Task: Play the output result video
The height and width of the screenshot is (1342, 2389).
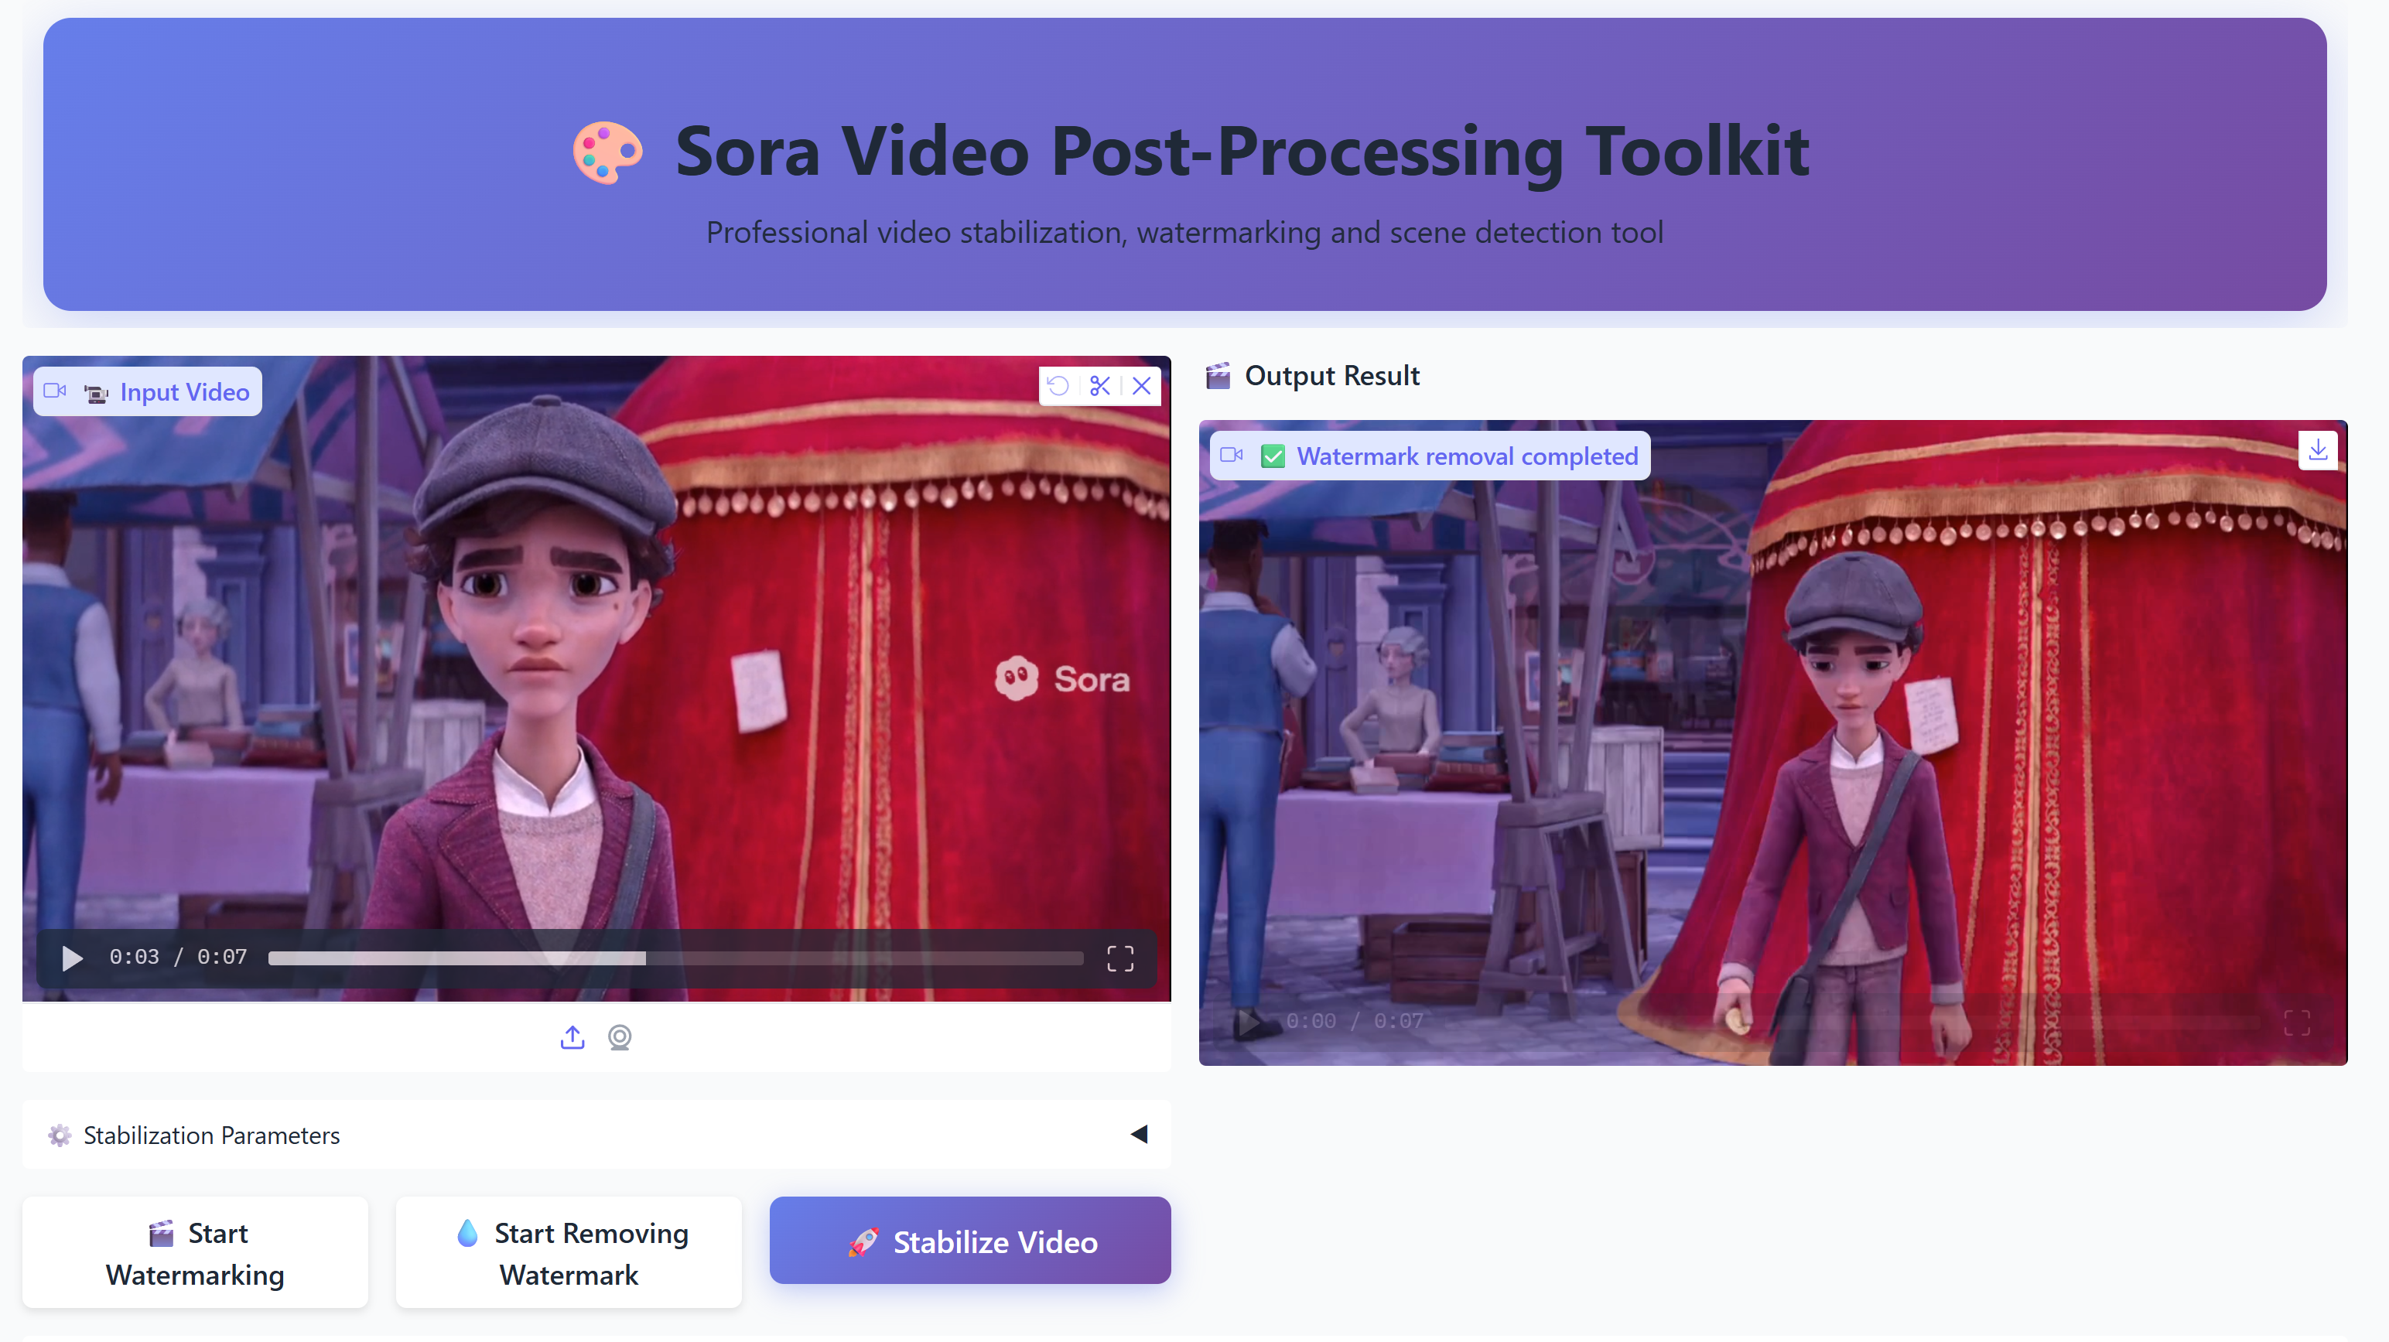Action: [x=1249, y=1022]
